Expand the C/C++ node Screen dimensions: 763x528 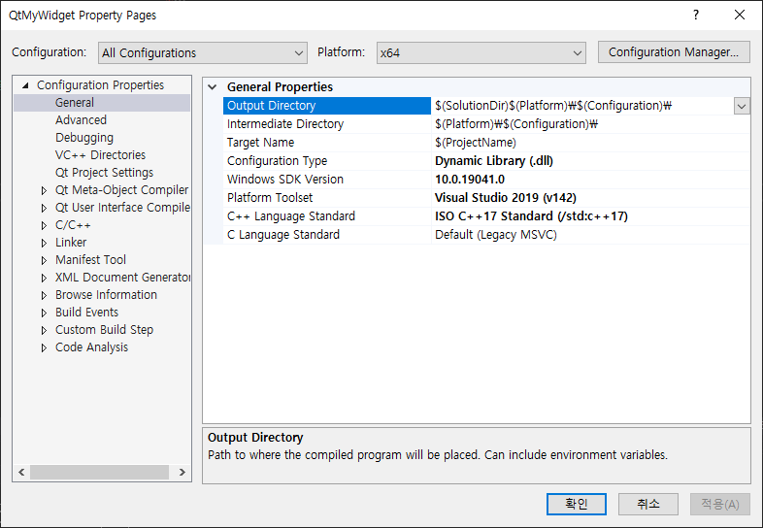tap(44, 226)
